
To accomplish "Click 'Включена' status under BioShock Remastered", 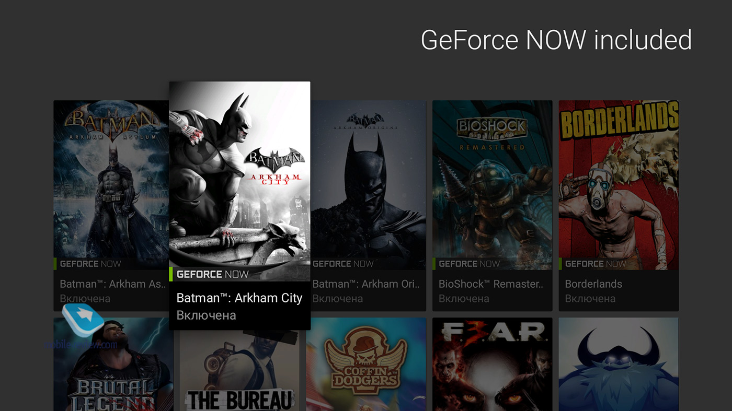I will coord(464,299).
